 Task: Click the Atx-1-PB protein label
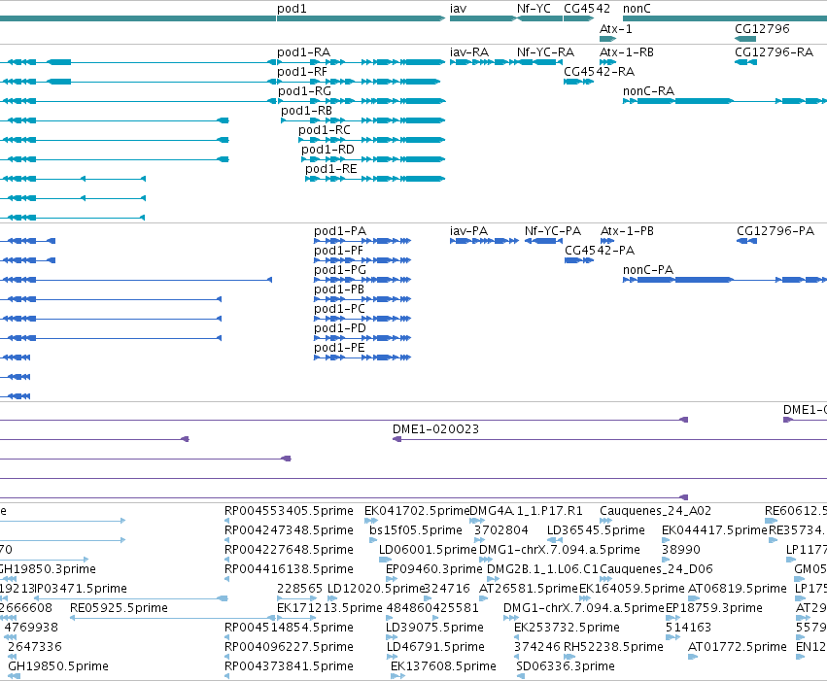pyautogui.click(x=627, y=231)
